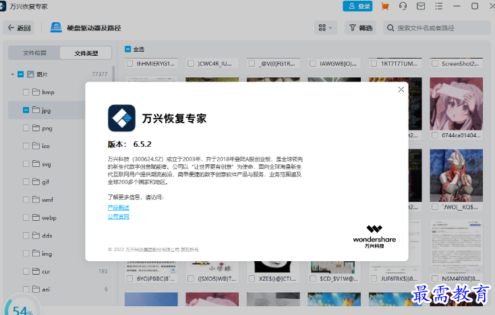Check the `JWO(_KQ$... file checkbox

[435, 207]
